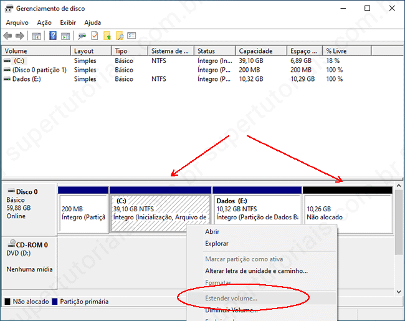Viewport: 405px width, 321px height.
Task: Click the checkmark properties toolbar icon
Action: (x=95, y=36)
